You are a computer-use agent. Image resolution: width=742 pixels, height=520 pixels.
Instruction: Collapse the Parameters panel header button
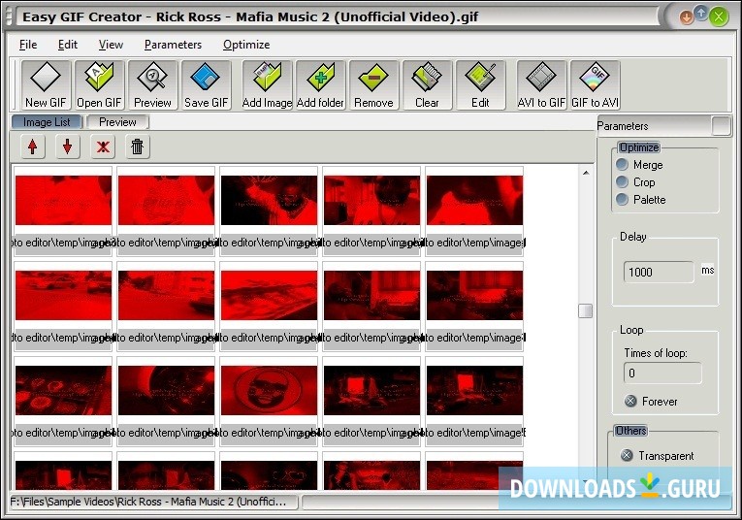coord(722,126)
